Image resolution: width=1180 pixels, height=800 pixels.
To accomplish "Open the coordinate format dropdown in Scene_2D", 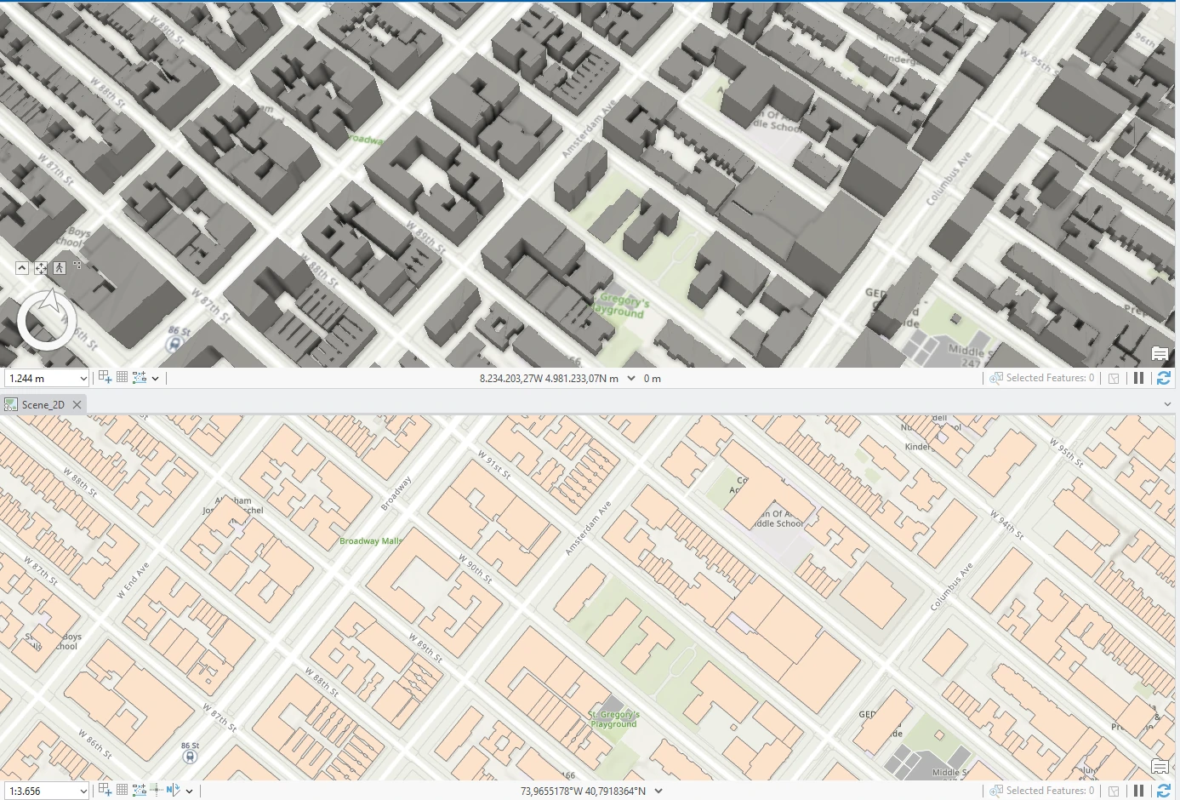I will (658, 791).
